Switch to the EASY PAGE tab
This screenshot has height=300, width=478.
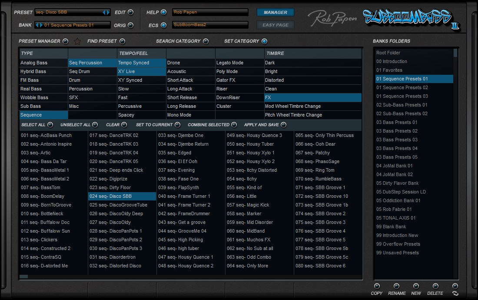click(276, 25)
